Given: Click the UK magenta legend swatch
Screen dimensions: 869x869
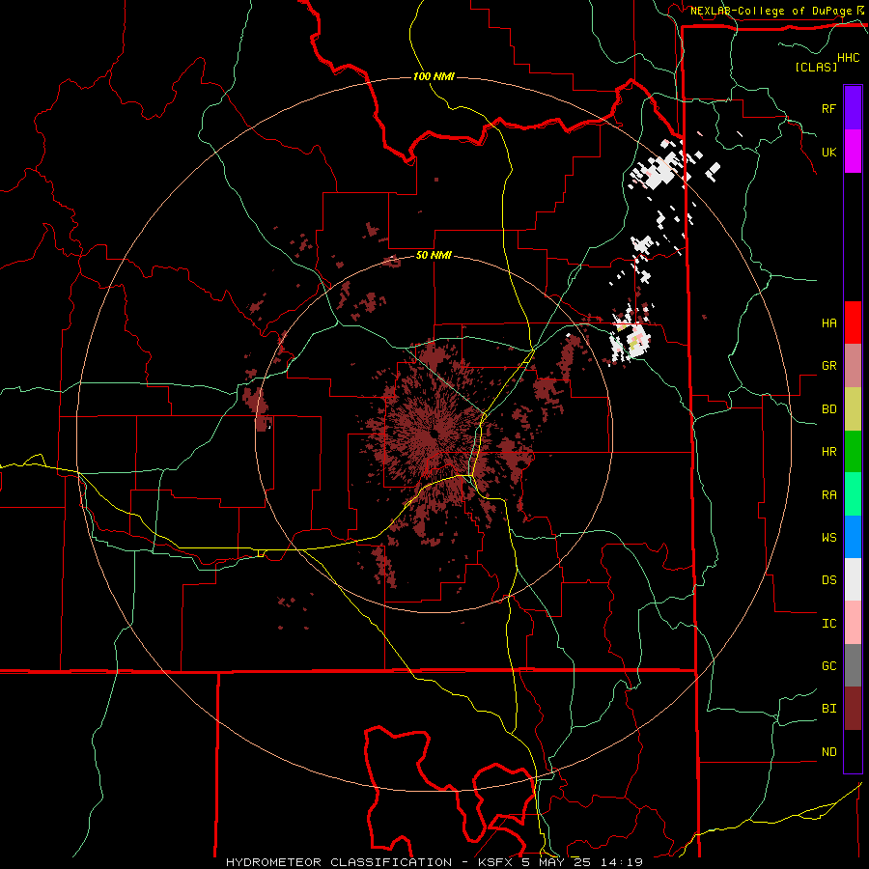Looking at the screenshot, I should point(853,152).
